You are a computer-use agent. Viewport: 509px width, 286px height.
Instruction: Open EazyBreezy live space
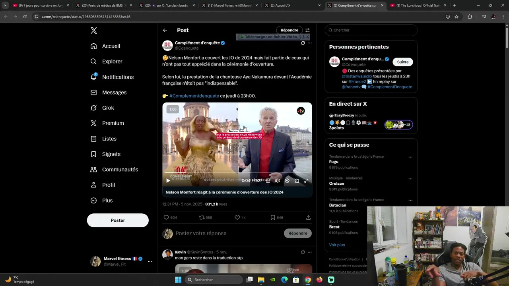coord(371,121)
